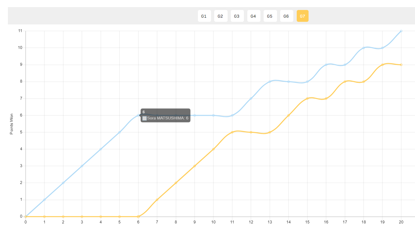This screenshot has height=230, width=415.
Task: Click blue data point at rally 13
Action: click(270, 81)
